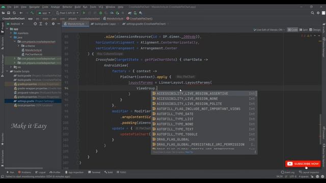Open the AVD Manager device icon
Image resolution: width=326 pixels, height=183 pixels.
[135, 13]
